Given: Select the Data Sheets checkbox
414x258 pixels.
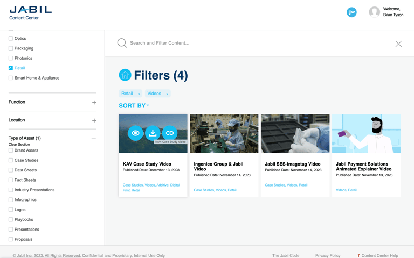Looking at the screenshot, I should (x=11, y=170).
